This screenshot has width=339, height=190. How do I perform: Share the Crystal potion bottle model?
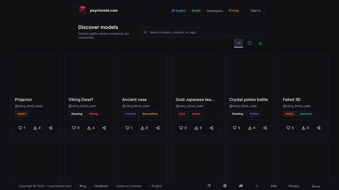tap(265, 128)
